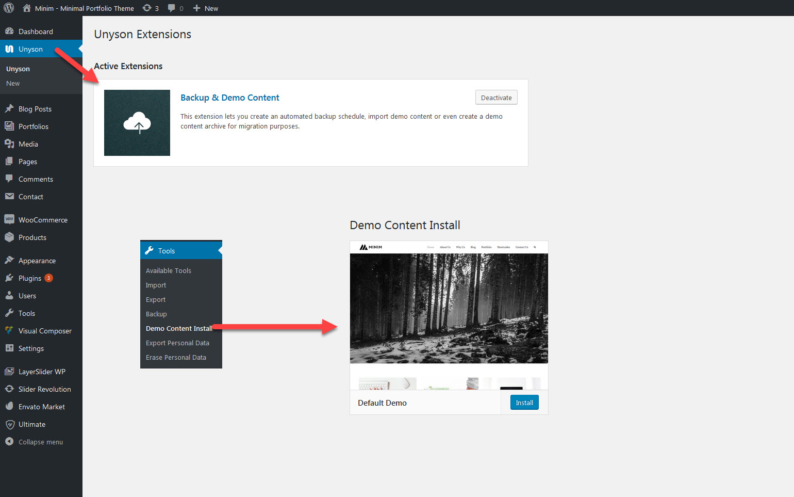794x497 pixels.
Task: Choose Demo Content Install menu entry
Action: (x=179, y=328)
